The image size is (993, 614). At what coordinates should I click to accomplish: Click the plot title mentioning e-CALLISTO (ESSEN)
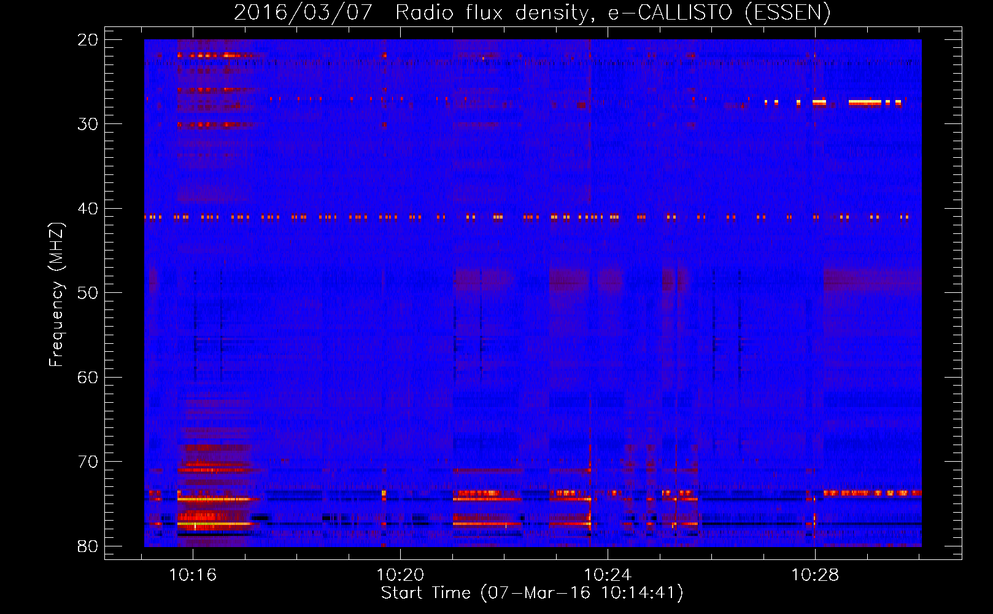[x=532, y=12]
